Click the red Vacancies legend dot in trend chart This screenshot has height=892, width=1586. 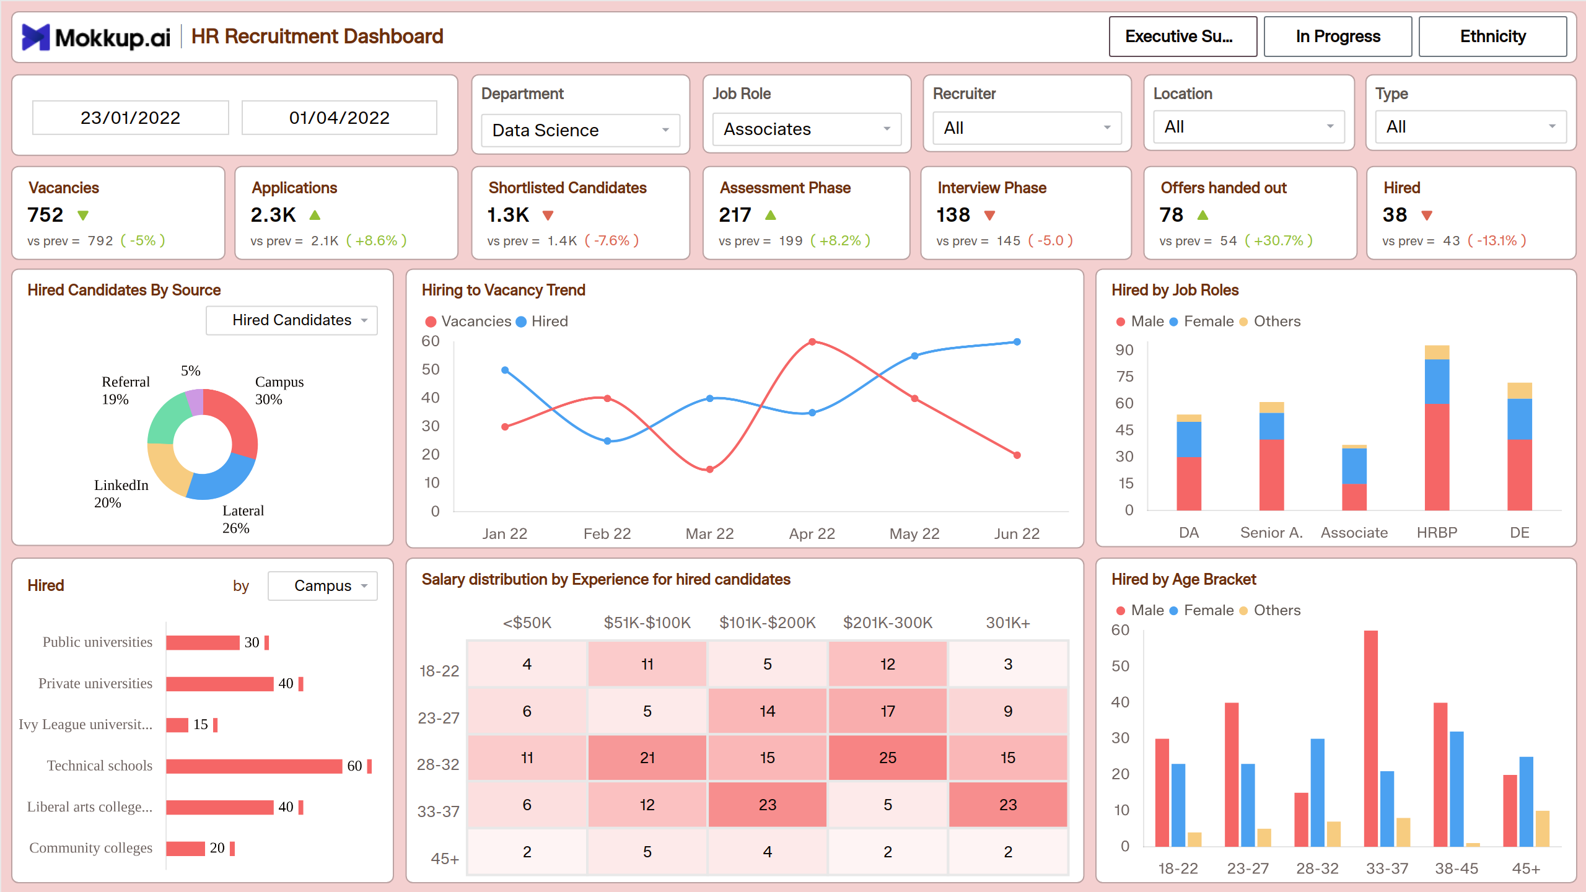coord(431,321)
